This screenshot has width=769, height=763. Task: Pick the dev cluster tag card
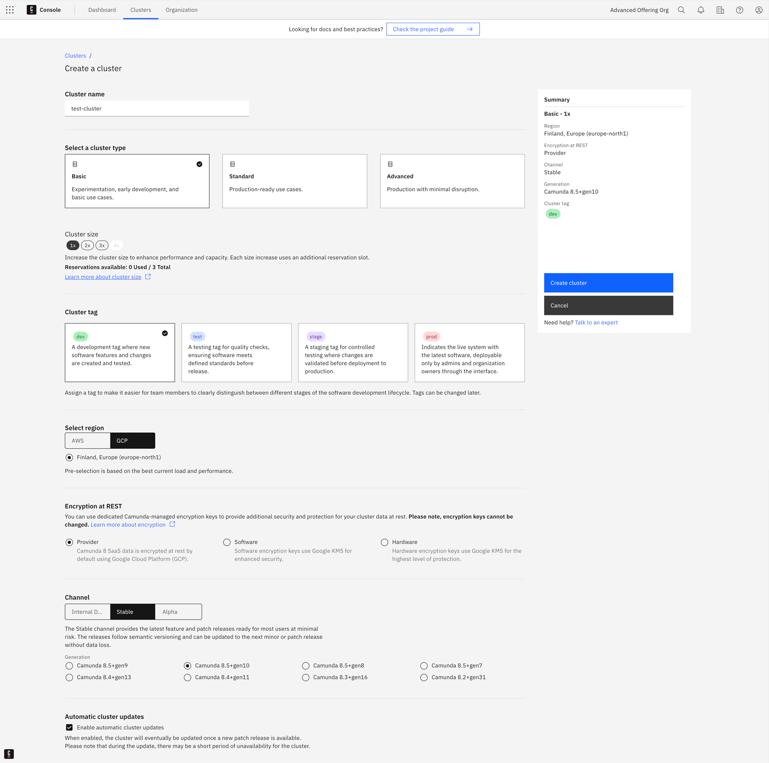(x=120, y=352)
